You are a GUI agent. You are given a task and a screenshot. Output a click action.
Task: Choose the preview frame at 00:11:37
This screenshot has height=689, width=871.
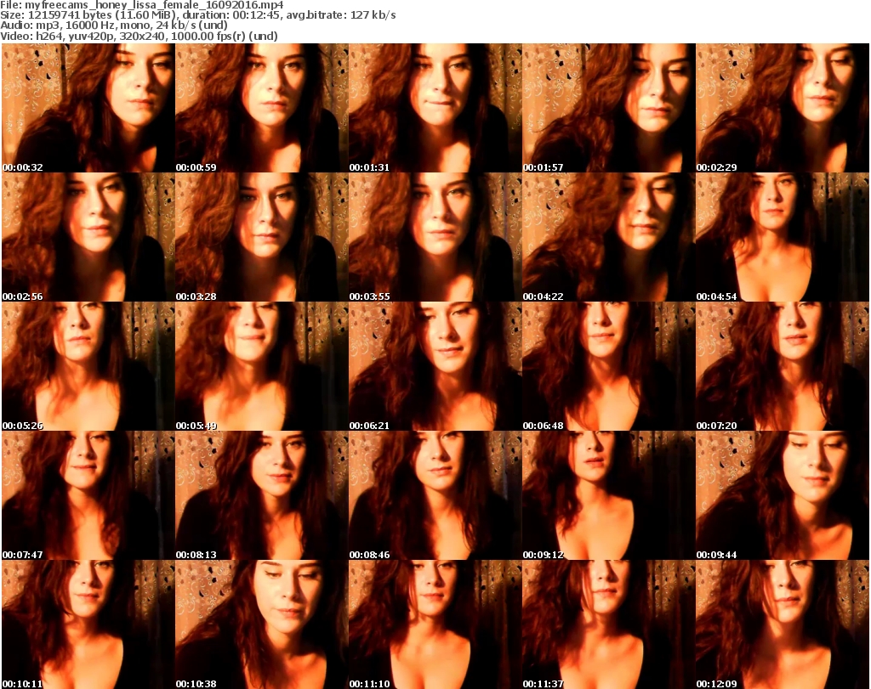coord(609,624)
